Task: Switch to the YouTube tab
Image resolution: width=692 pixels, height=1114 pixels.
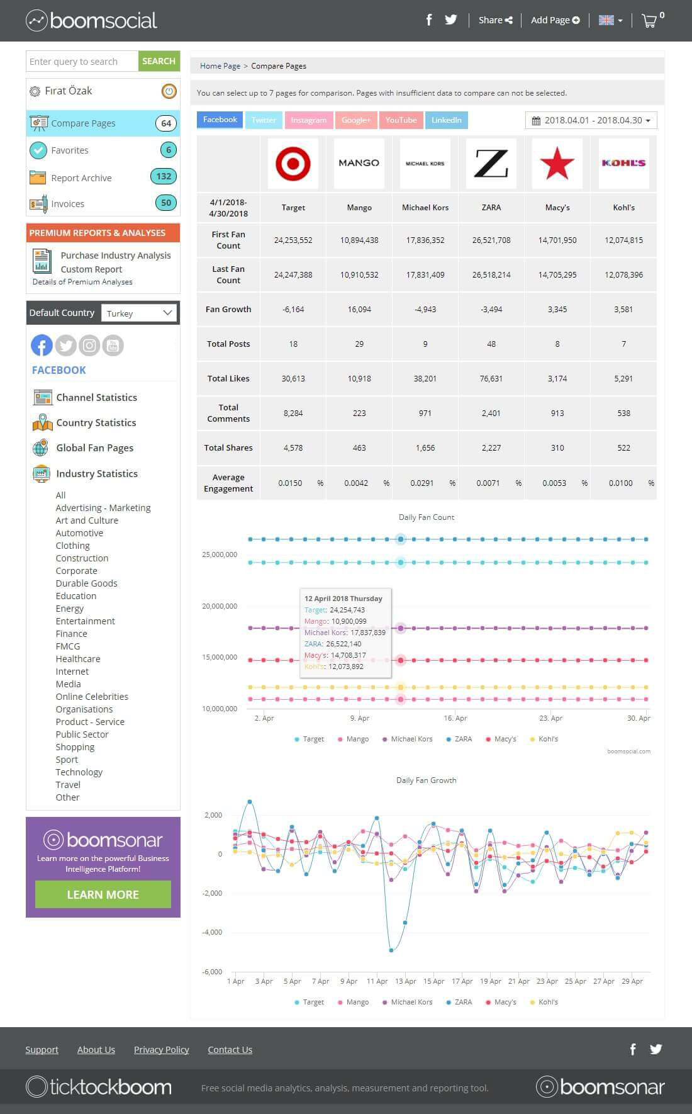Action: pos(401,120)
